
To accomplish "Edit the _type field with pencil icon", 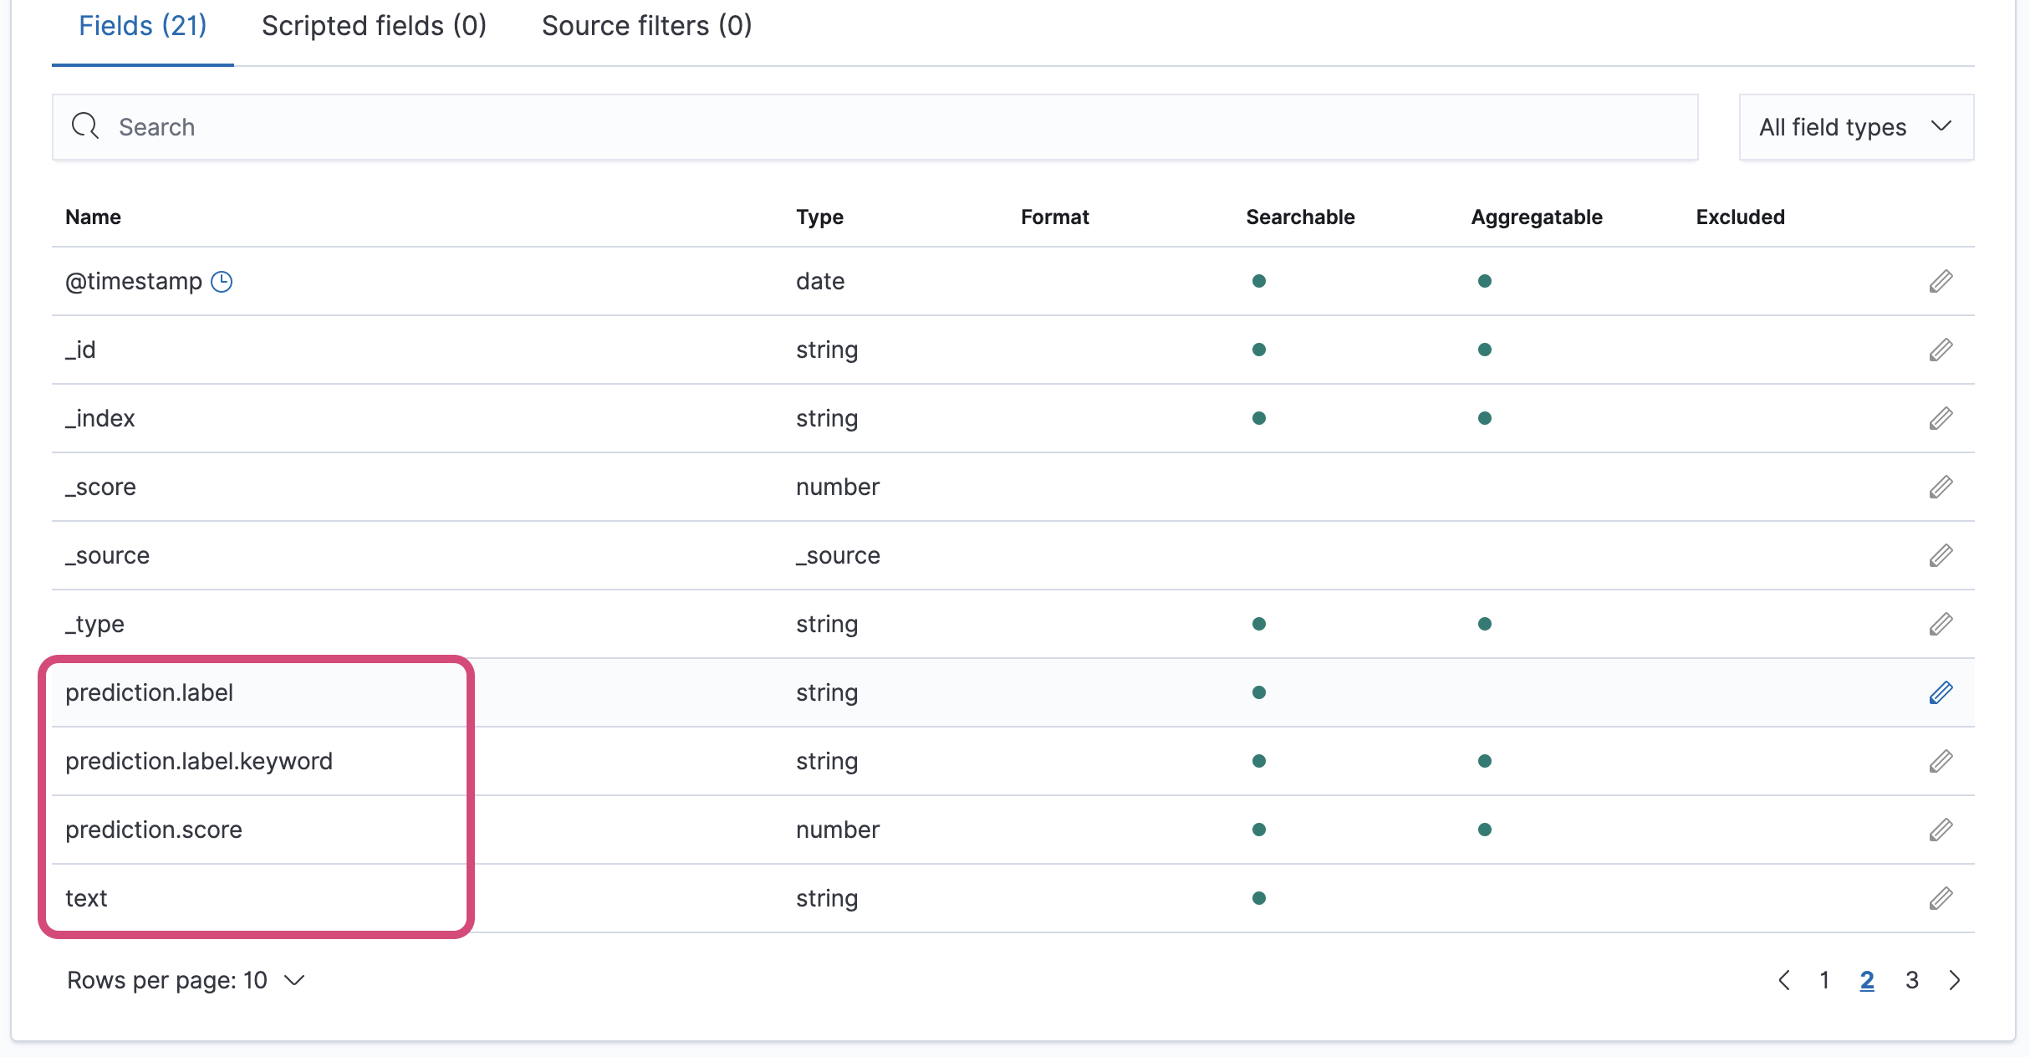I will pyautogui.click(x=1941, y=624).
